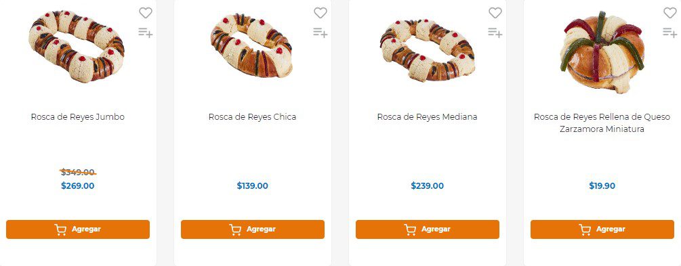The image size is (681, 266).
Task: Favorite Rosca de Reyes Jumbo with heart icon
Action: click(x=146, y=13)
